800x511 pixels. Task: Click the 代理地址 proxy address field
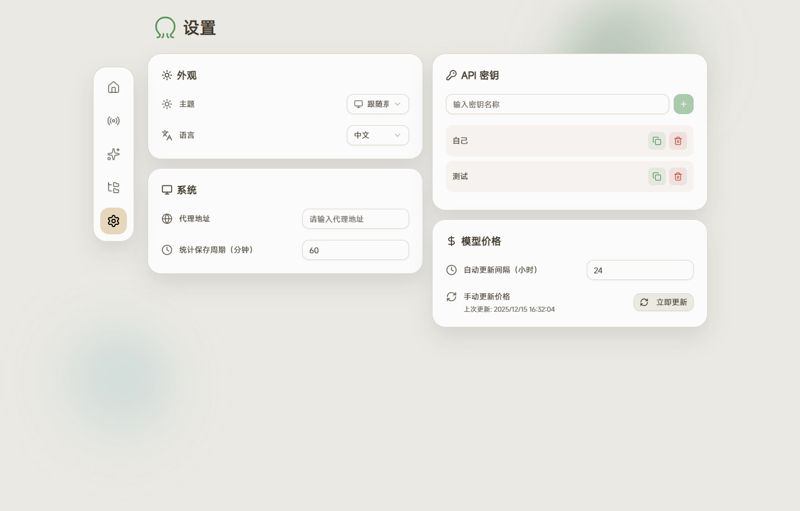(x=355, y=219)
